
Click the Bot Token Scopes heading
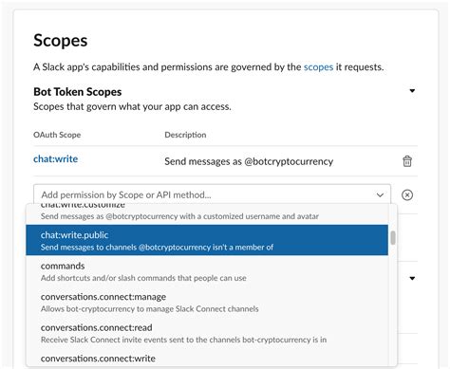(78, 92)
